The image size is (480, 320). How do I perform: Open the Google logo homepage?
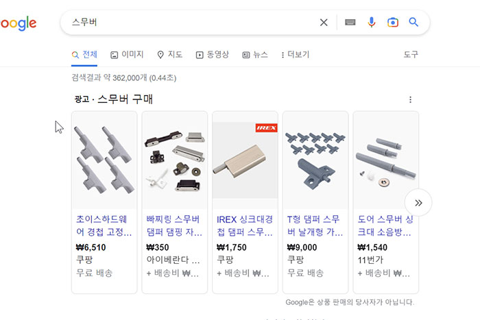pyautogui.click(x=19, y=23)
